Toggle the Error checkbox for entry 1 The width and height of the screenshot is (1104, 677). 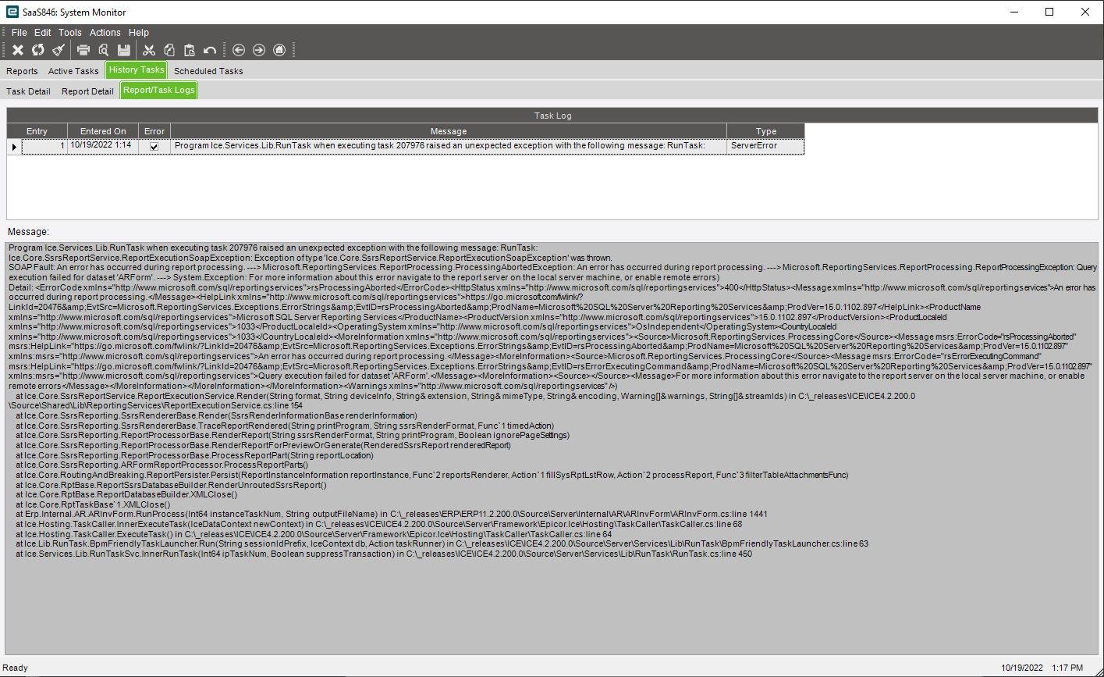(154, 146)
